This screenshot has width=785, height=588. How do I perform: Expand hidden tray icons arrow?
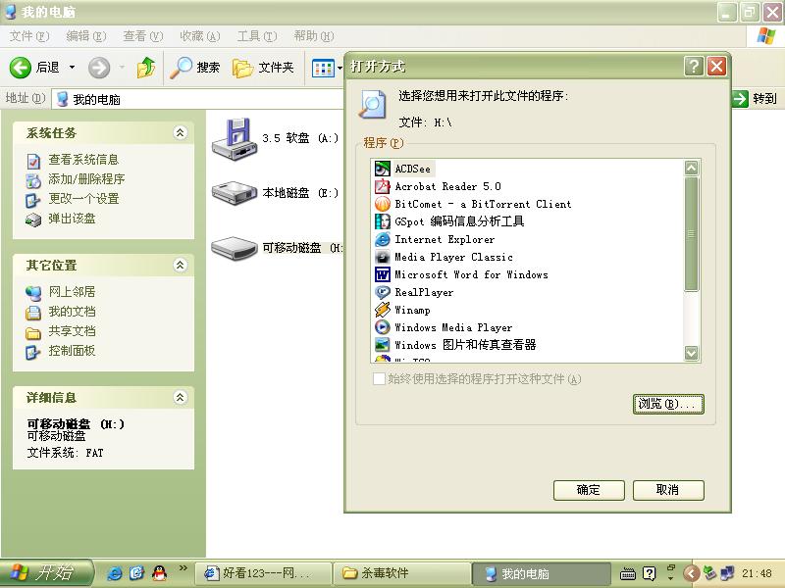(692, 573)
